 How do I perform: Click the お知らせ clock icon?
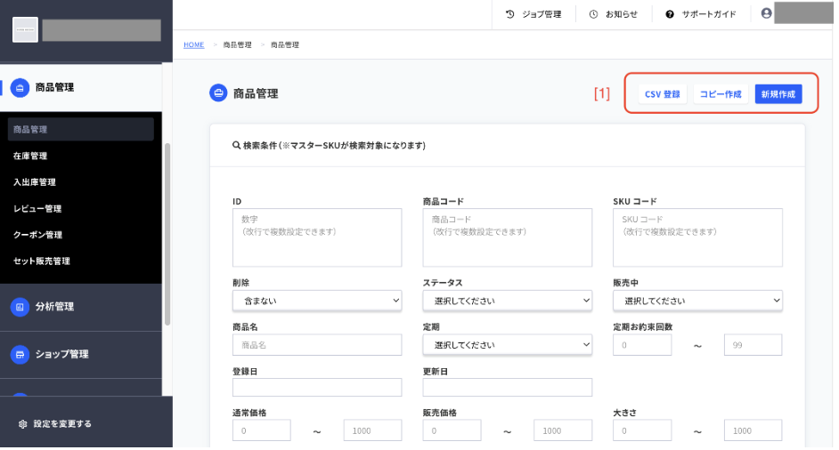pyautogui.click(x=593, y=14)
